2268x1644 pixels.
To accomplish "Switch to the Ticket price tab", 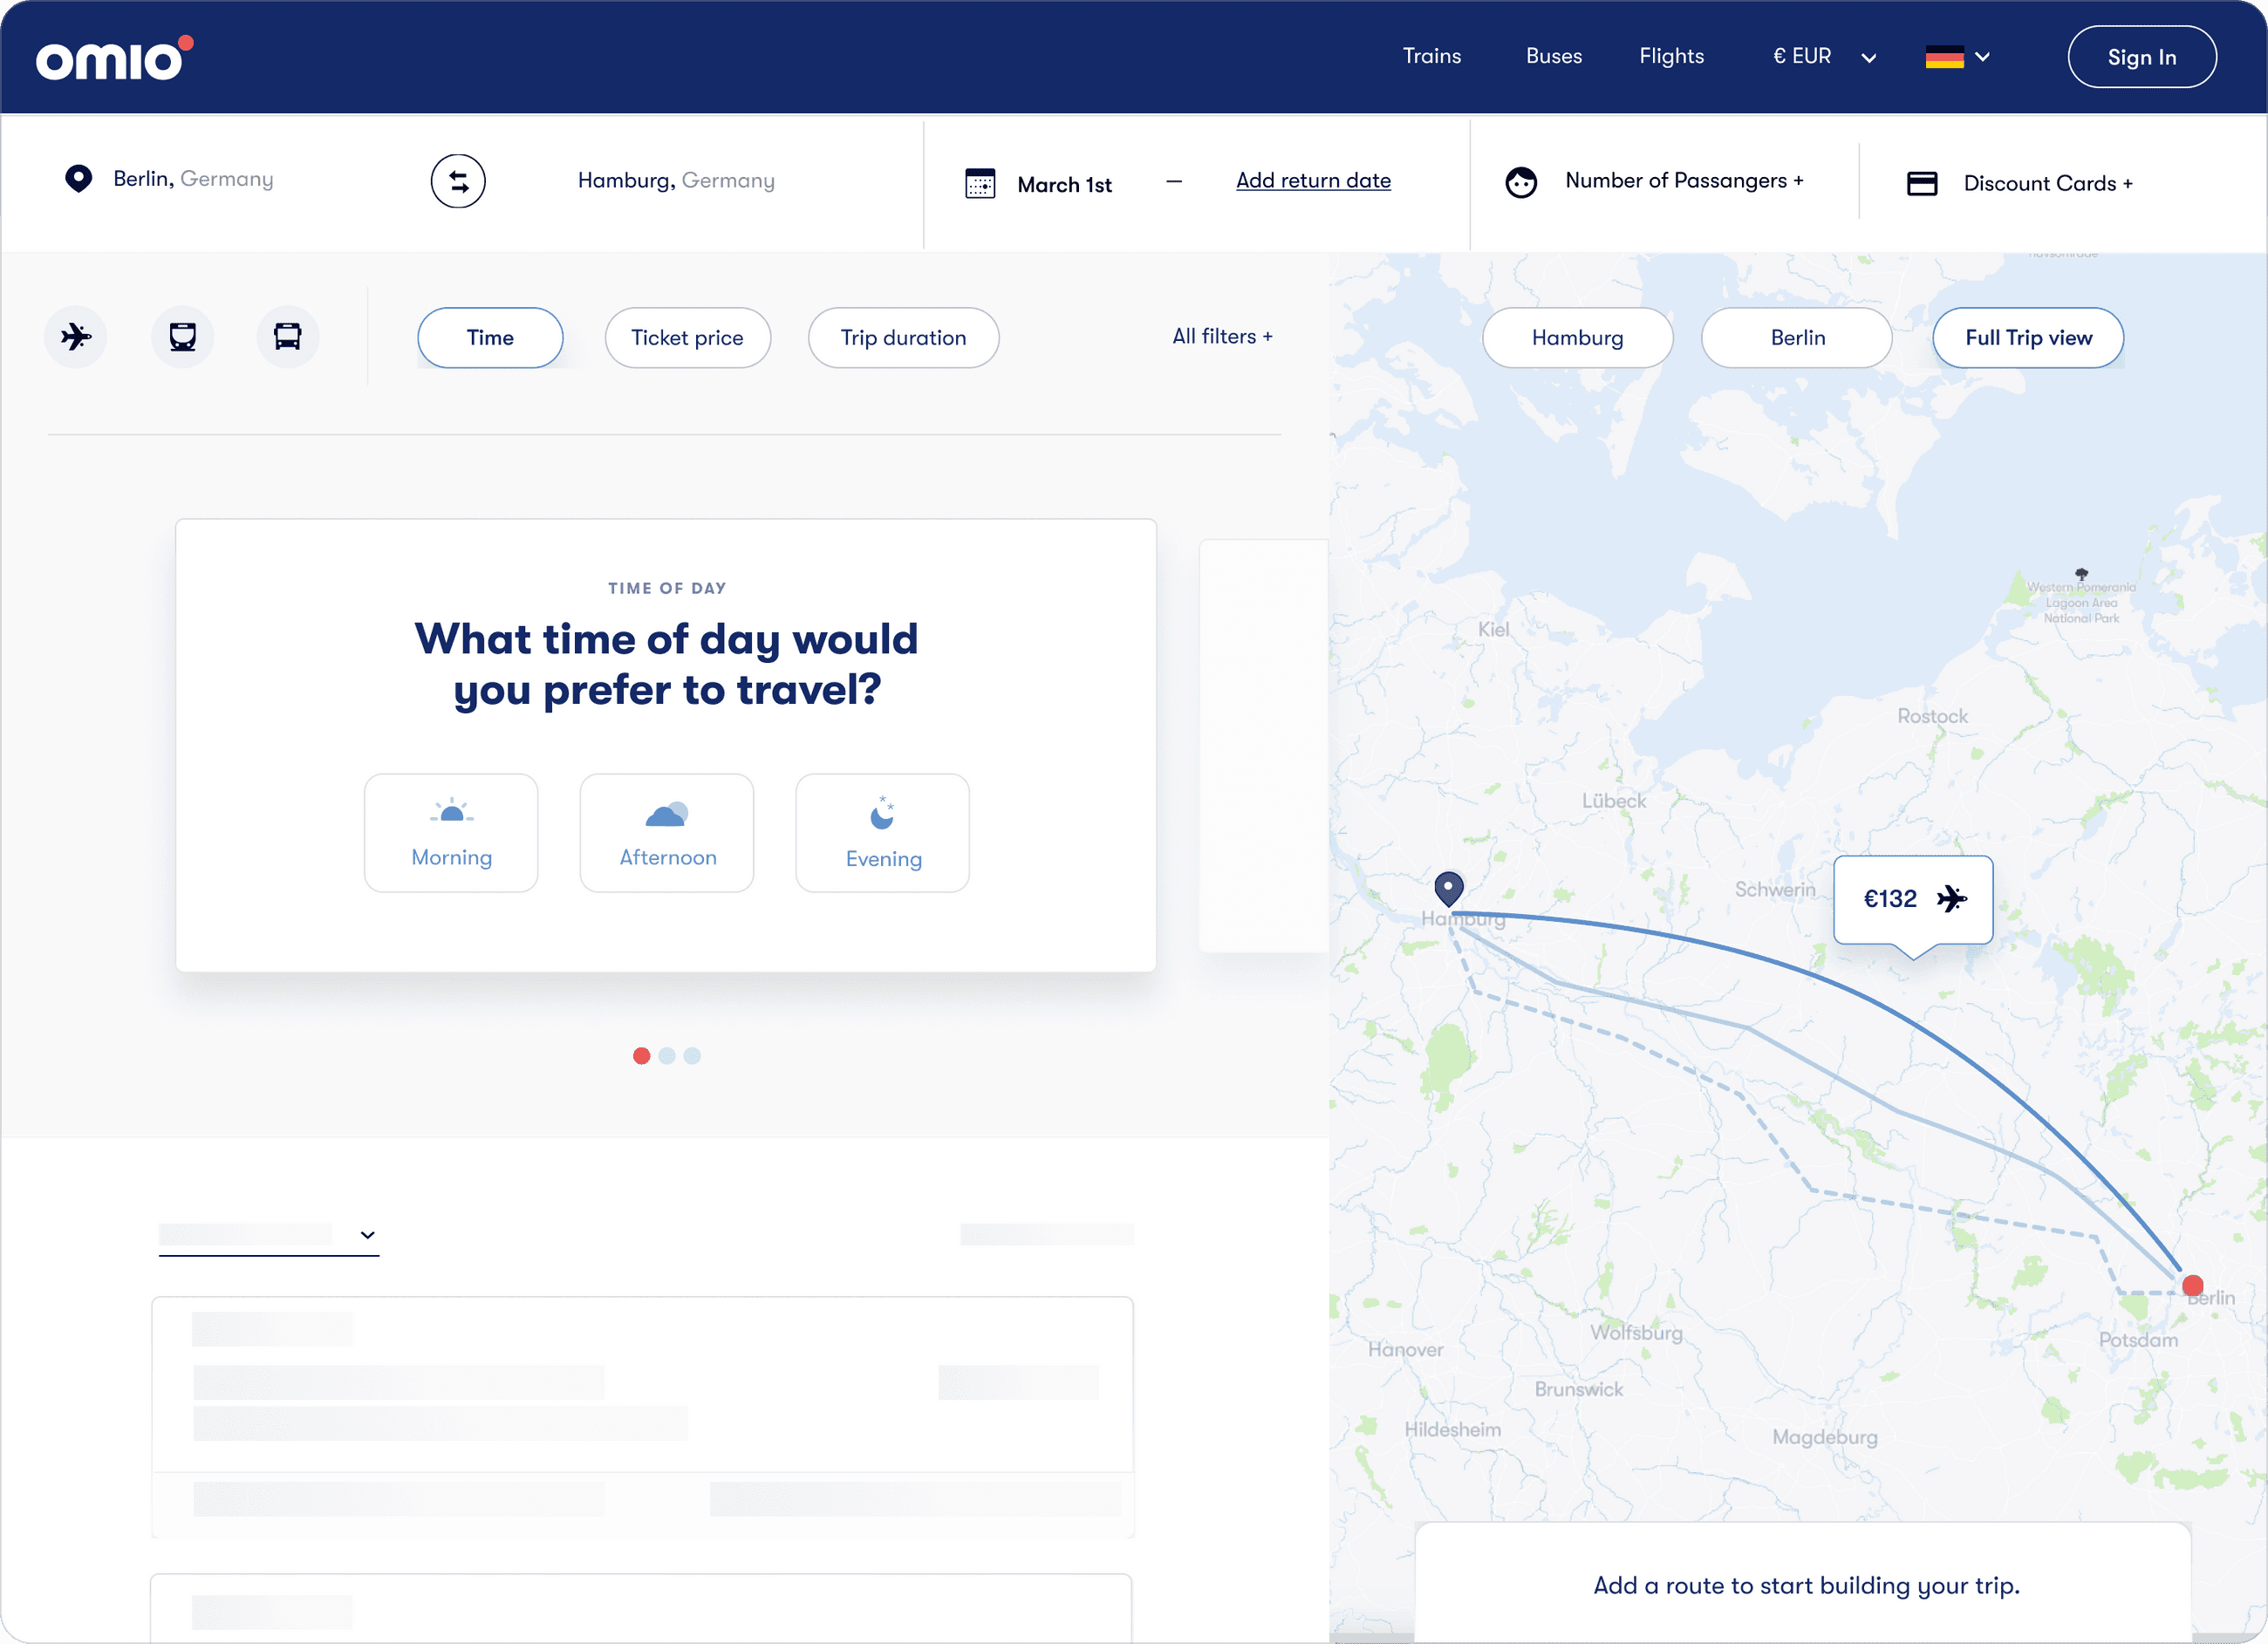I will click(x=687, y=338).
